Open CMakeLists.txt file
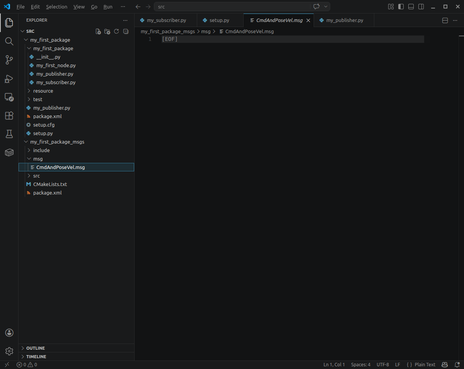Viewport: 464px width, 369px height. point(76,184)
